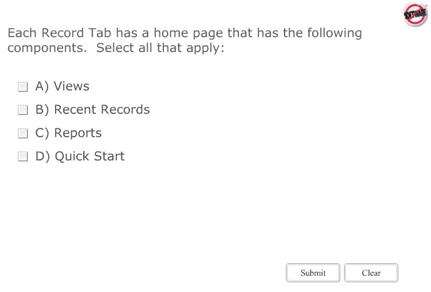Click the word "Reports" in option C

[x=78, y=133]
